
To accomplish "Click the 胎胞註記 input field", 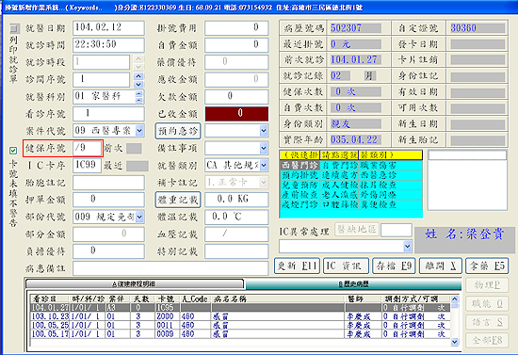I will pos(108,183).
